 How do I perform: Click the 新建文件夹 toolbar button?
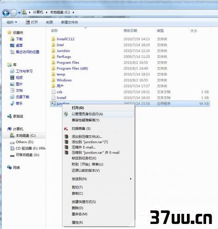click(69, 22)
